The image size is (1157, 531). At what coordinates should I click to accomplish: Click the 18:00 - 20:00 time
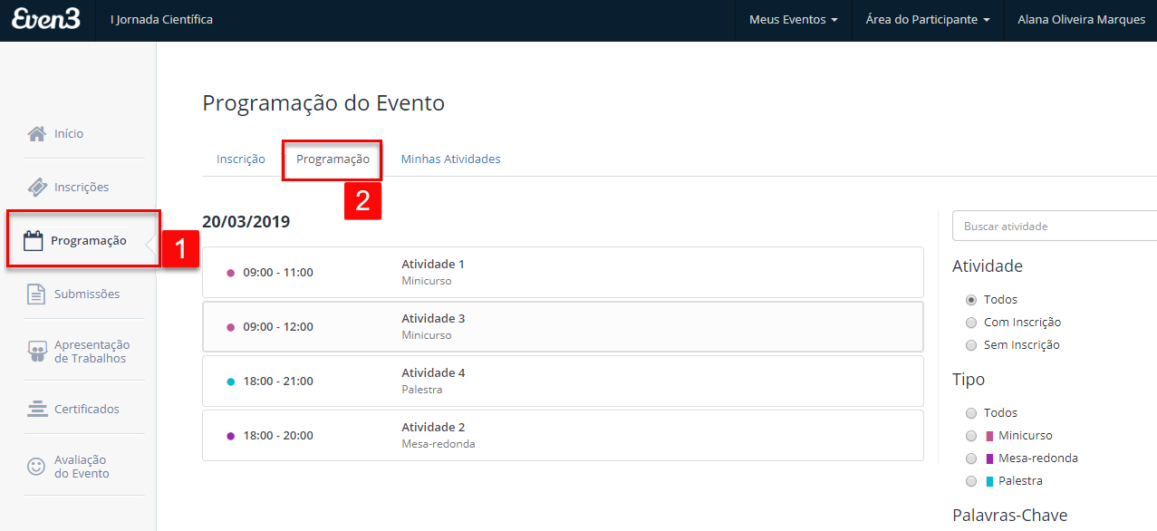(x=278, y=436)
